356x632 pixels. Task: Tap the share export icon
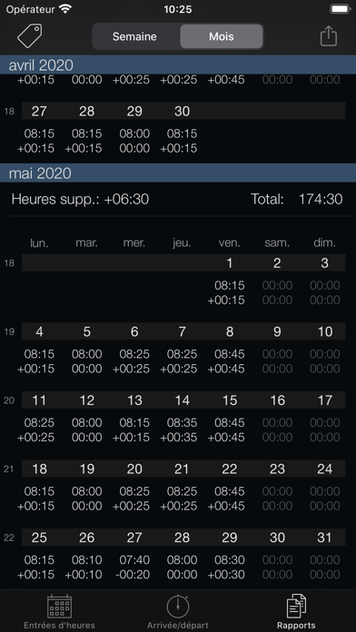coord(328,36)
